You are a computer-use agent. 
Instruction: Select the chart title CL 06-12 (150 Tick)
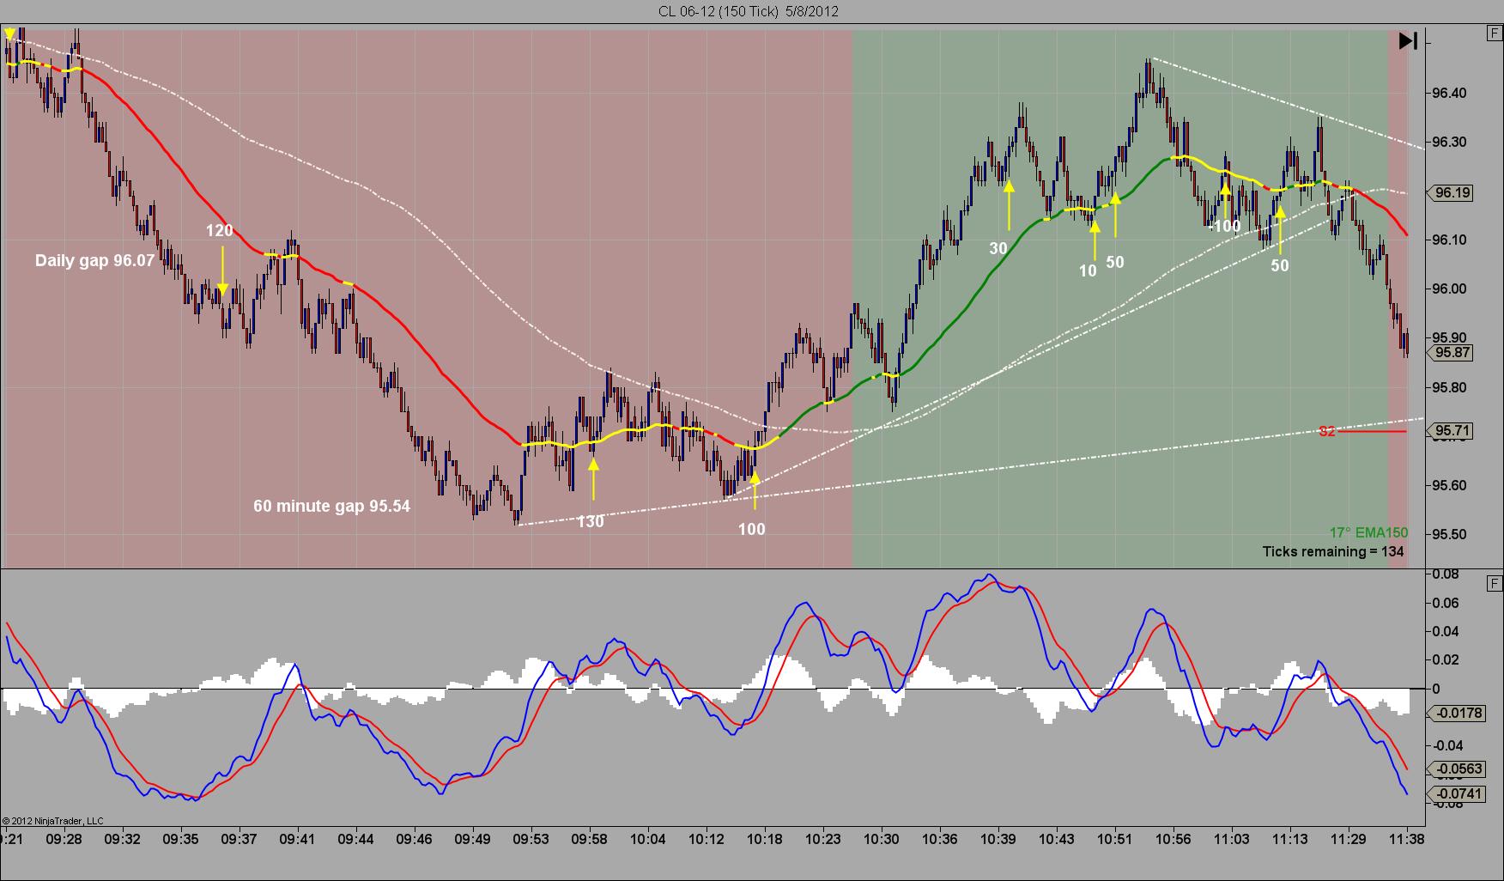pyautogui.click(x=749, y=11)
